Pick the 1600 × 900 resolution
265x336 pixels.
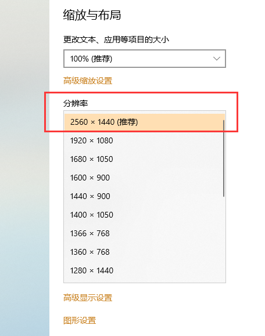coord(145,178)
